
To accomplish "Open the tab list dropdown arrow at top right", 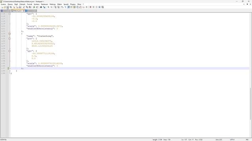I will [247, 4].
